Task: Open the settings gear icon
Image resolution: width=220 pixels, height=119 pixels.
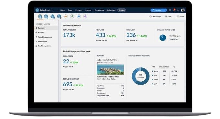Action: click(178, 10)
